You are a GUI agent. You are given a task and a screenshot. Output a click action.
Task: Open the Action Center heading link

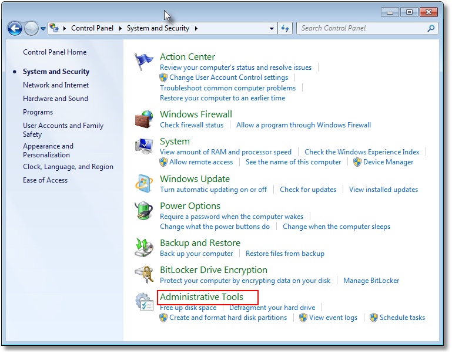pos(188,57)
